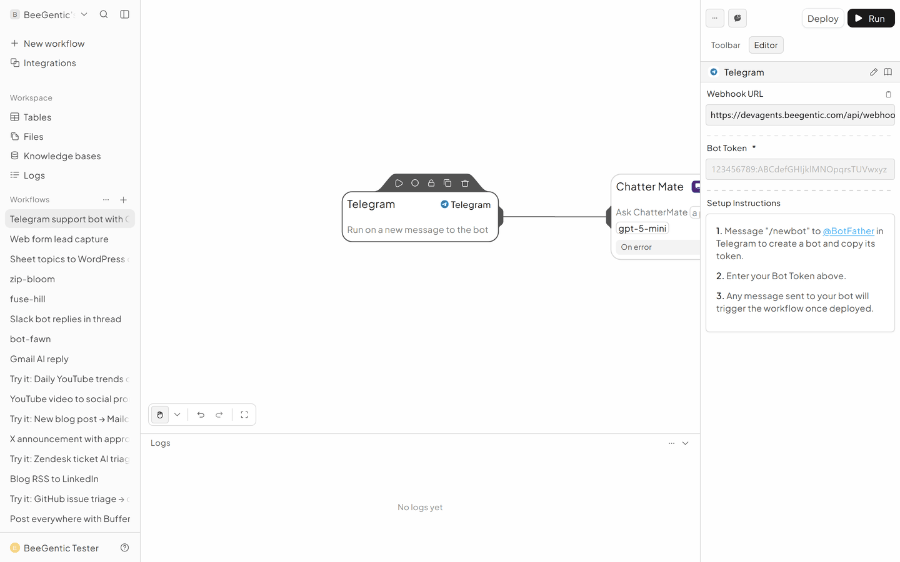
Task: Open 'Gmail AI reply' workflow
Action: coord(70,359)
